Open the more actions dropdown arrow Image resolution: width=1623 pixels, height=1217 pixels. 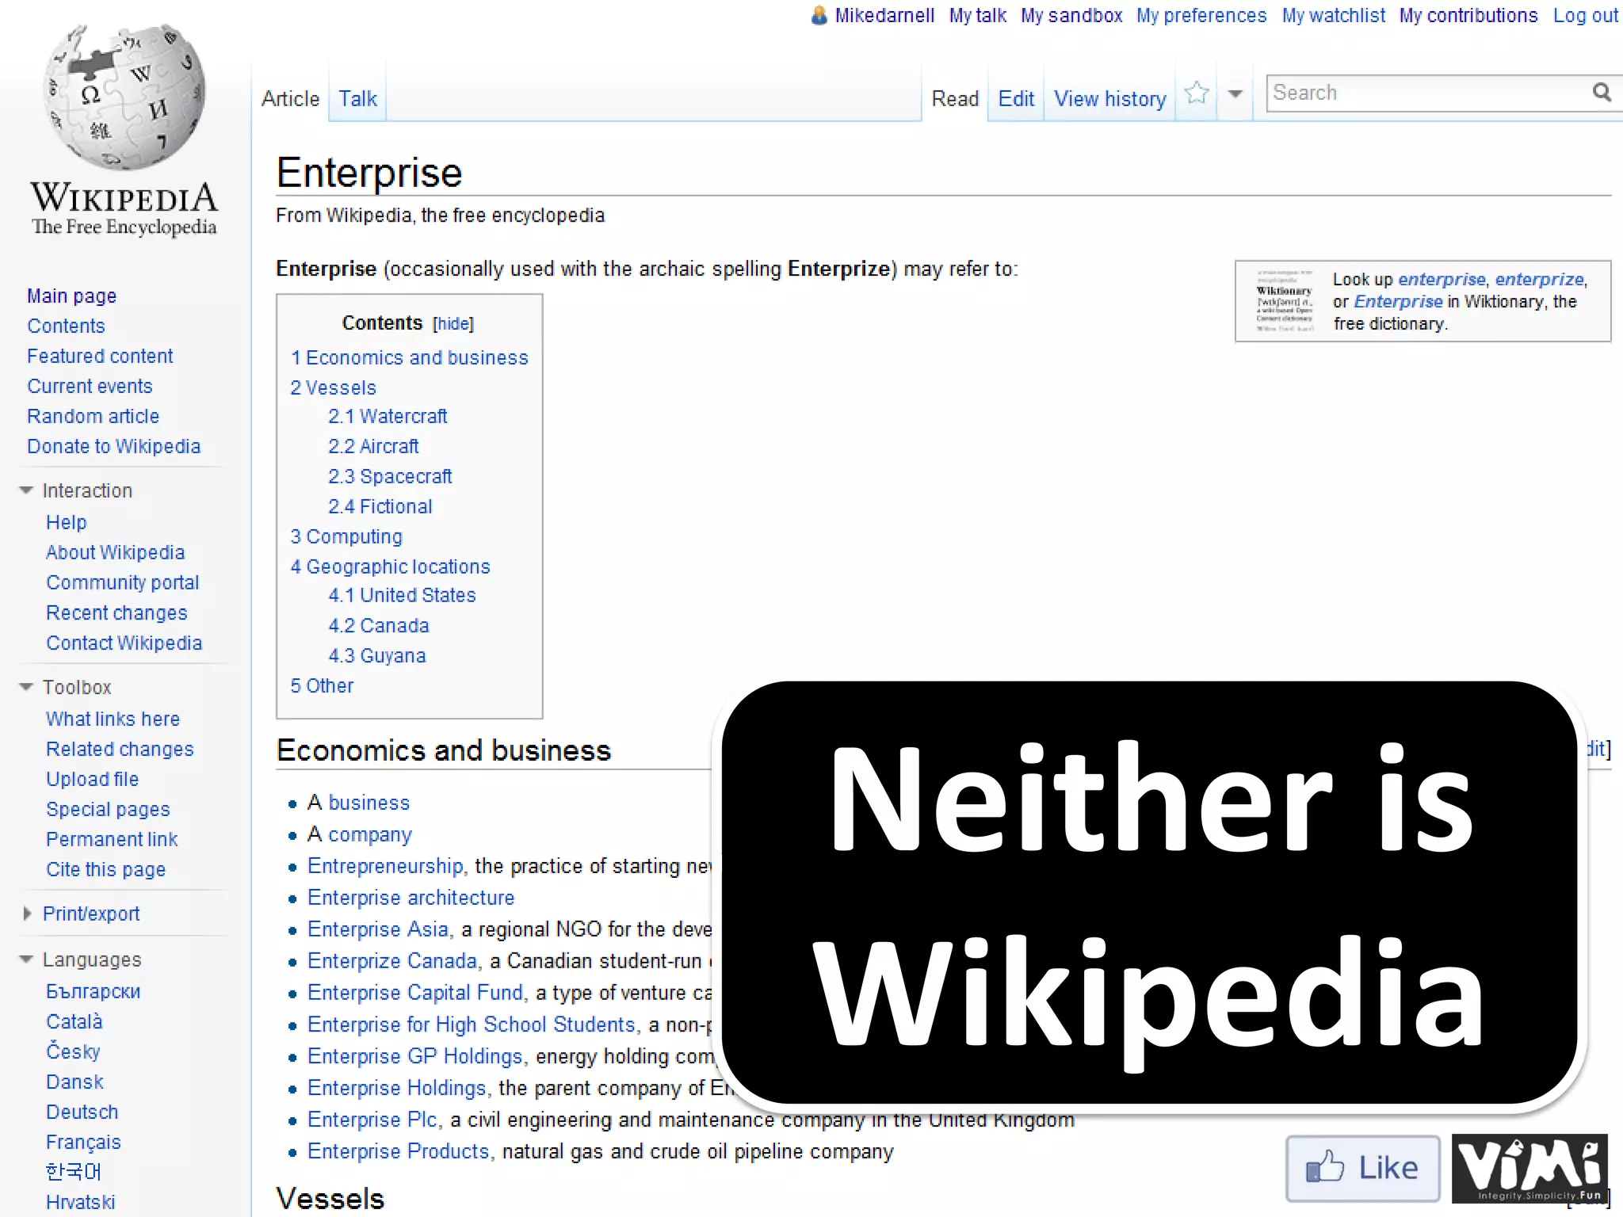[1235, 93]
